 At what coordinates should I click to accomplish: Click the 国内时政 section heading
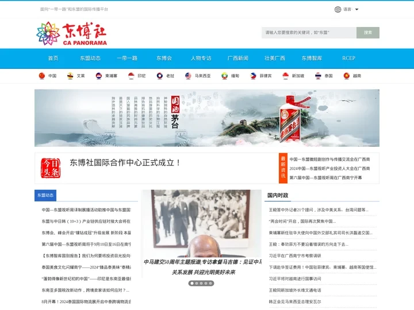point(278,195)
